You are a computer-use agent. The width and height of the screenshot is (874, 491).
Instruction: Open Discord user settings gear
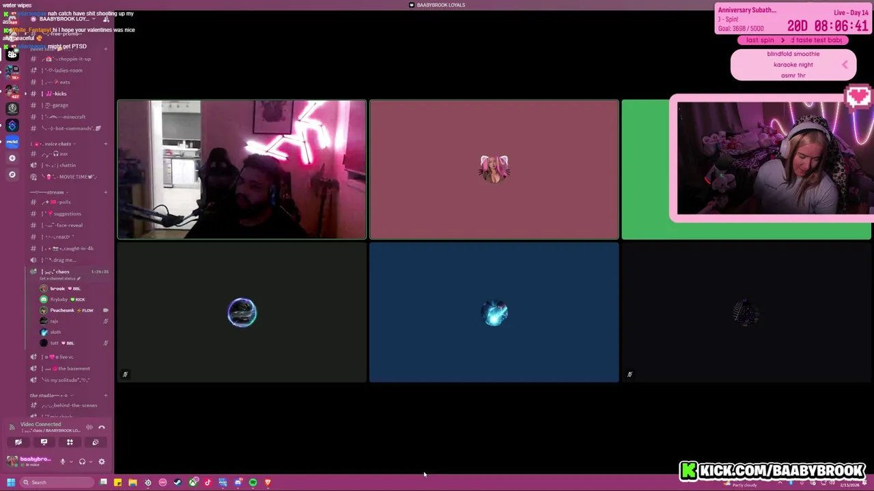click(102, 462)
